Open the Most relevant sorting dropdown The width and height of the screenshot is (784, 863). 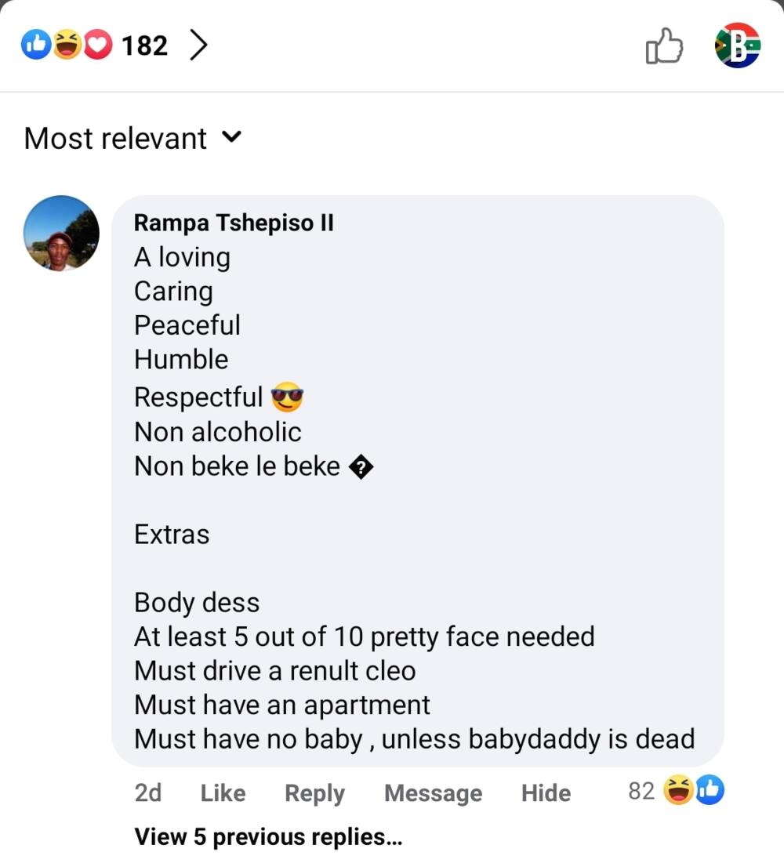[x=132, y=138]
